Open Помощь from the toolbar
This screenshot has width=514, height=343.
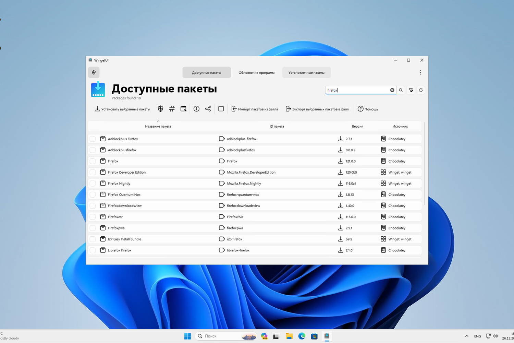[x=368, y=109]
